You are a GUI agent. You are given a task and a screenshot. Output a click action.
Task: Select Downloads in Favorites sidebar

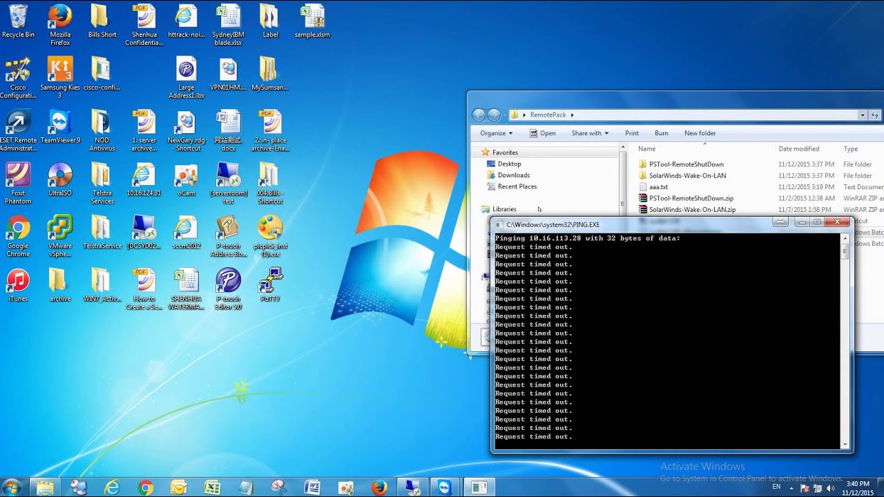(x=513, y=175)
